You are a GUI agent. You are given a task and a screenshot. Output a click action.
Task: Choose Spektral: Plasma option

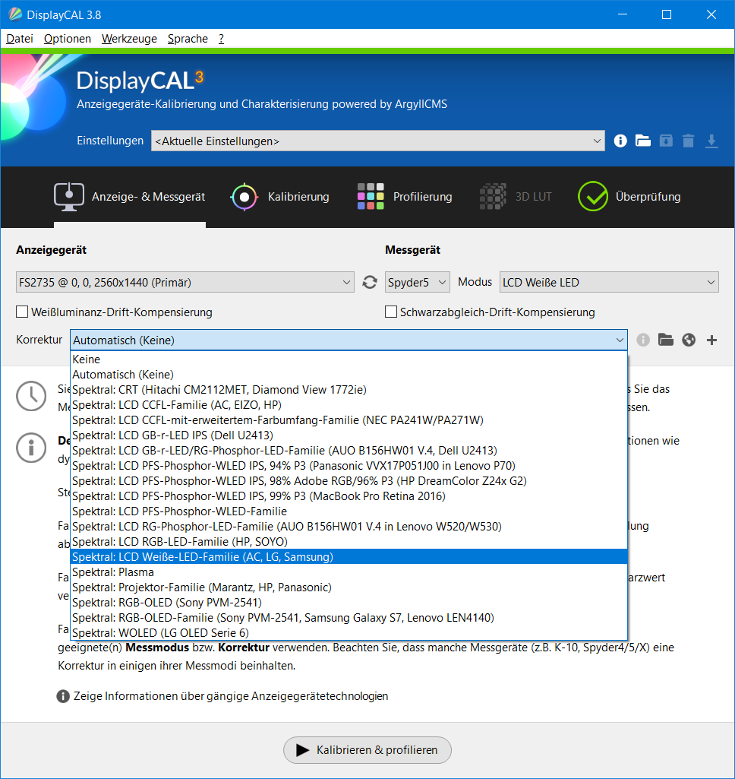pyautogui.click(x=349, y=572)
